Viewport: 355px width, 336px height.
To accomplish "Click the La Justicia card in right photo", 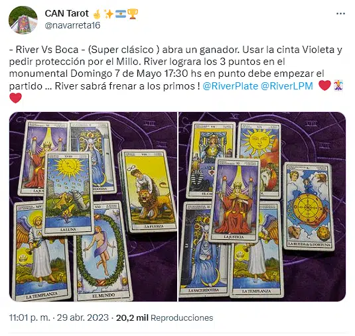I will [x=234, y=200].
